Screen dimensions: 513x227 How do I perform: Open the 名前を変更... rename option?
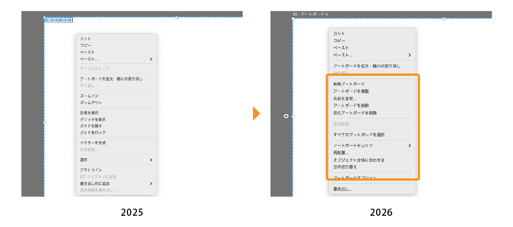345,99
